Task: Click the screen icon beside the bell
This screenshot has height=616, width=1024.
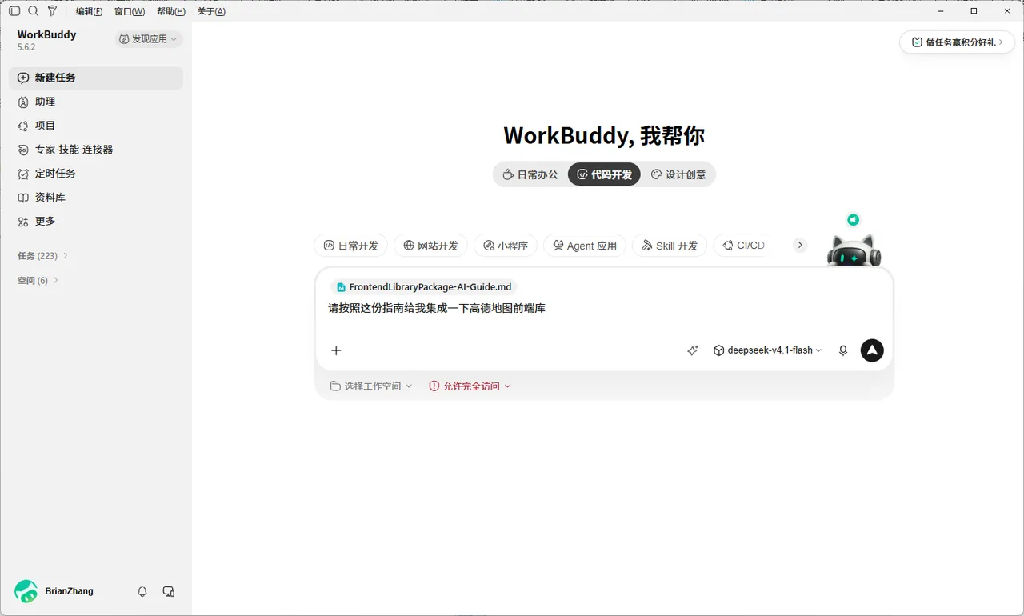Action: pos(169,591)
